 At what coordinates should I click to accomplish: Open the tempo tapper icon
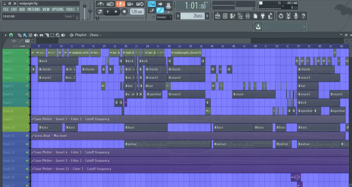coord(270,16)
